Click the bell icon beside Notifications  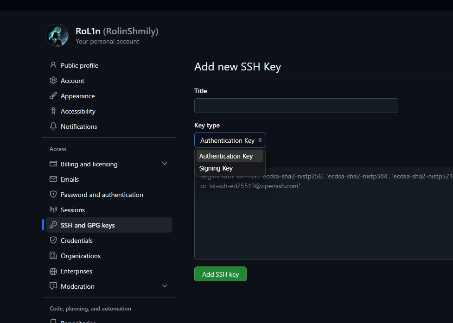(53, 126)
